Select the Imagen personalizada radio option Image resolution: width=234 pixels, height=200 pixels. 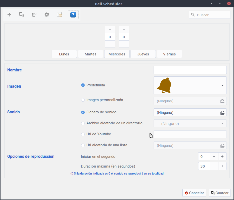coord(83,100)
